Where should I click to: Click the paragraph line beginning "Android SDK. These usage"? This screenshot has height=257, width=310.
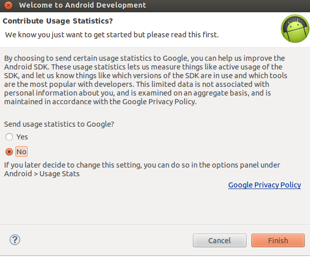coord(142,66)
